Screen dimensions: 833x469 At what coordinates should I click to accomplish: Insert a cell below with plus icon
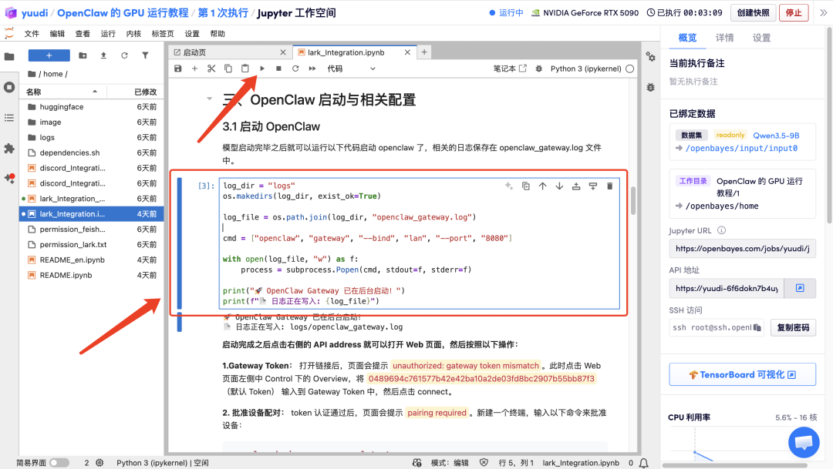point(194,69)
